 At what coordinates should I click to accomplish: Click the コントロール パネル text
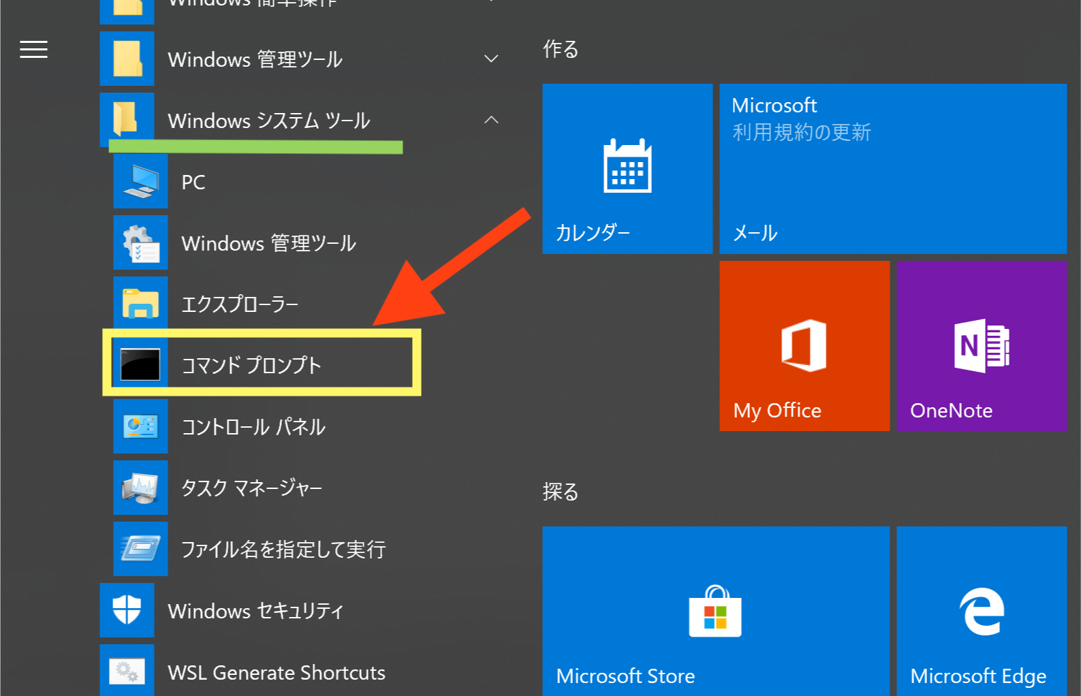pos(253,427)
